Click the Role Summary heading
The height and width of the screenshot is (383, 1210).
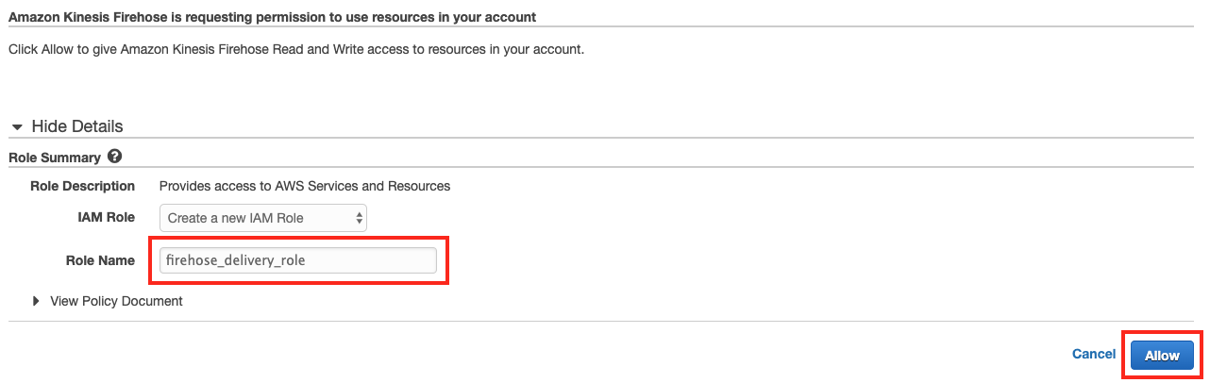[x=54, y=158]
